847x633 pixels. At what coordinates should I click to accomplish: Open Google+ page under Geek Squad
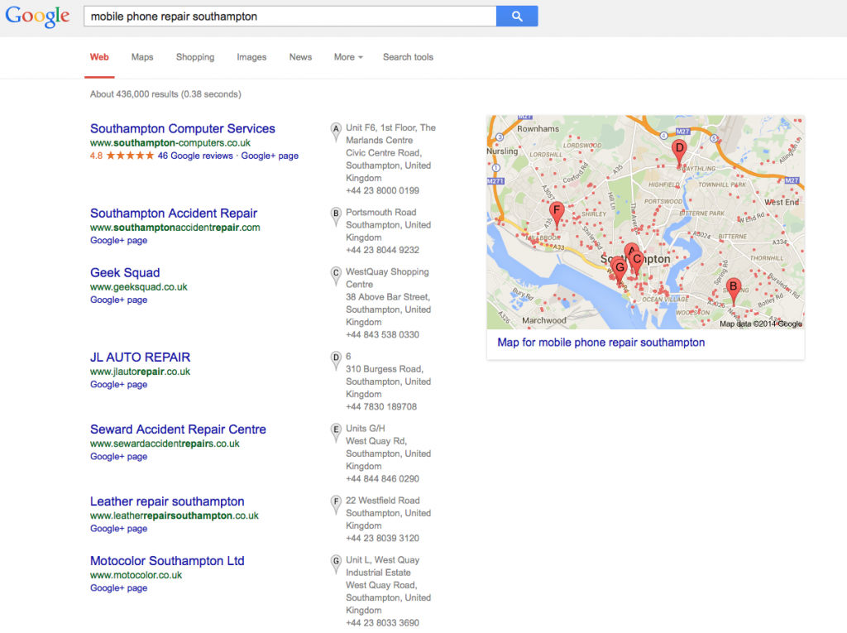point(119,300)
